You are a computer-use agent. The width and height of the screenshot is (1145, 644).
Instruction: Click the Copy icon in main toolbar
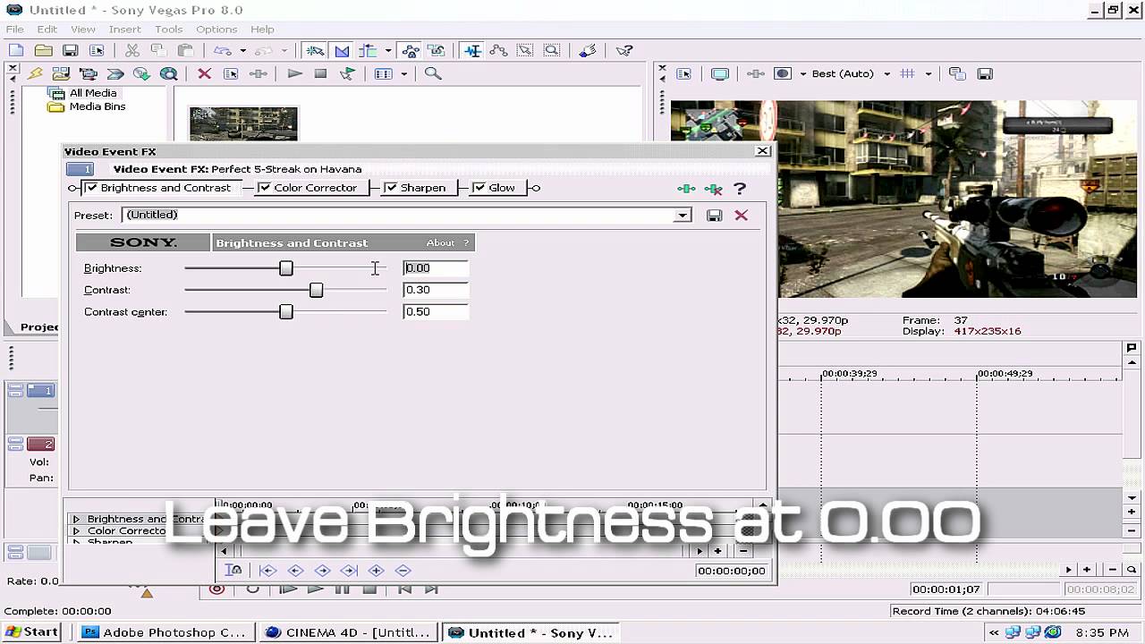click(158, 51)
